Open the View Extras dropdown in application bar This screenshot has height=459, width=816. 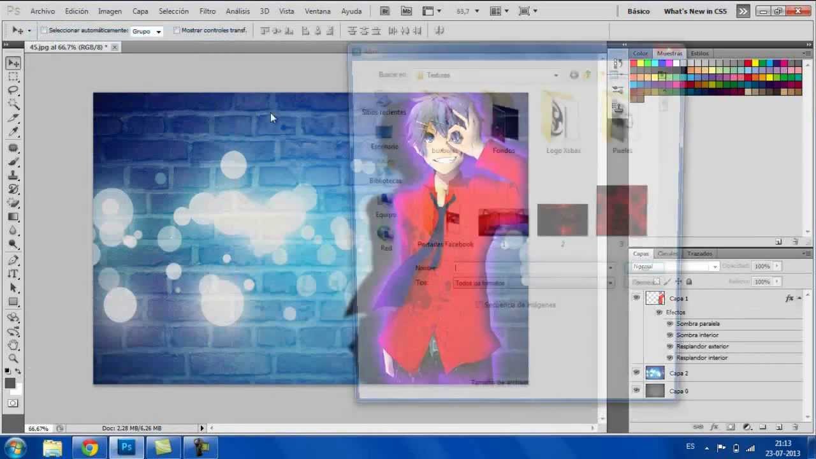pos(432,11)
